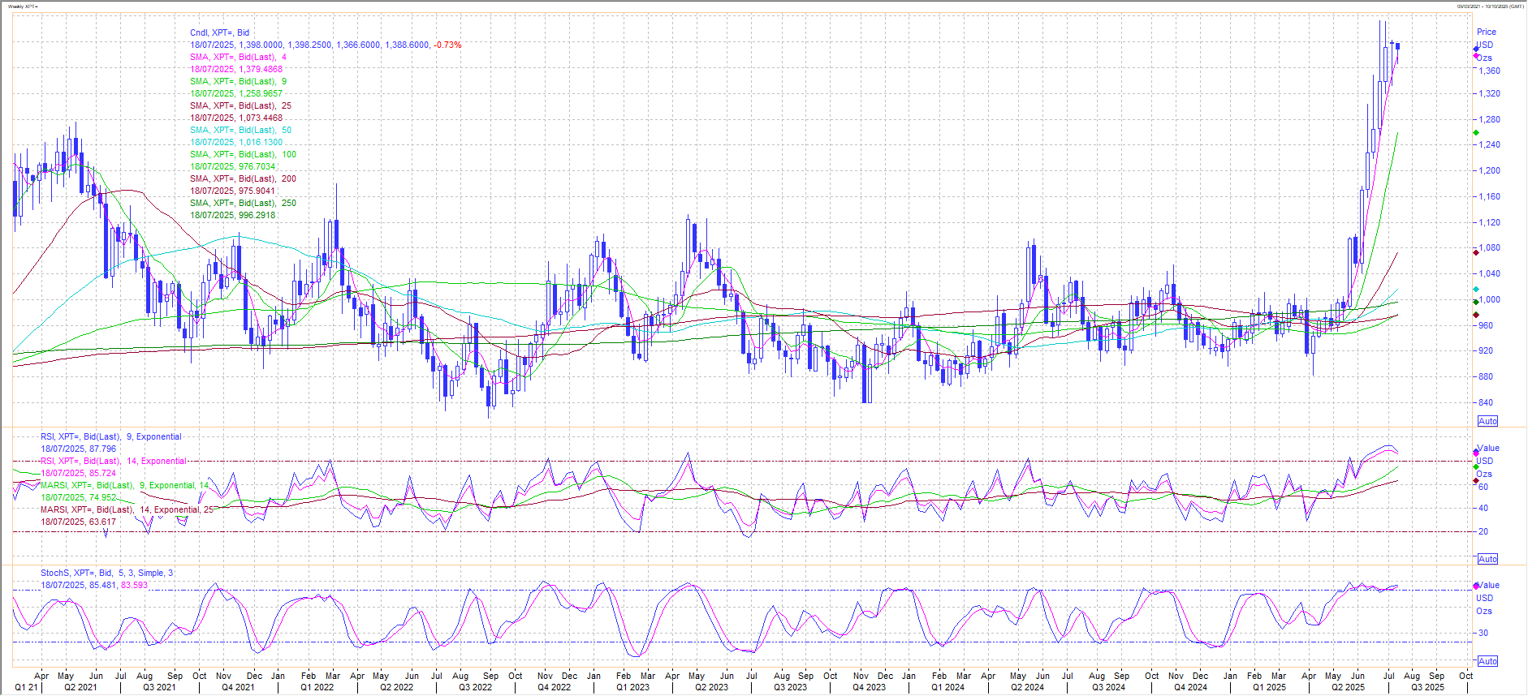Click the 'Q2 2021' quarter label
Screen dimensions: 1528x696
click(80, 688)
